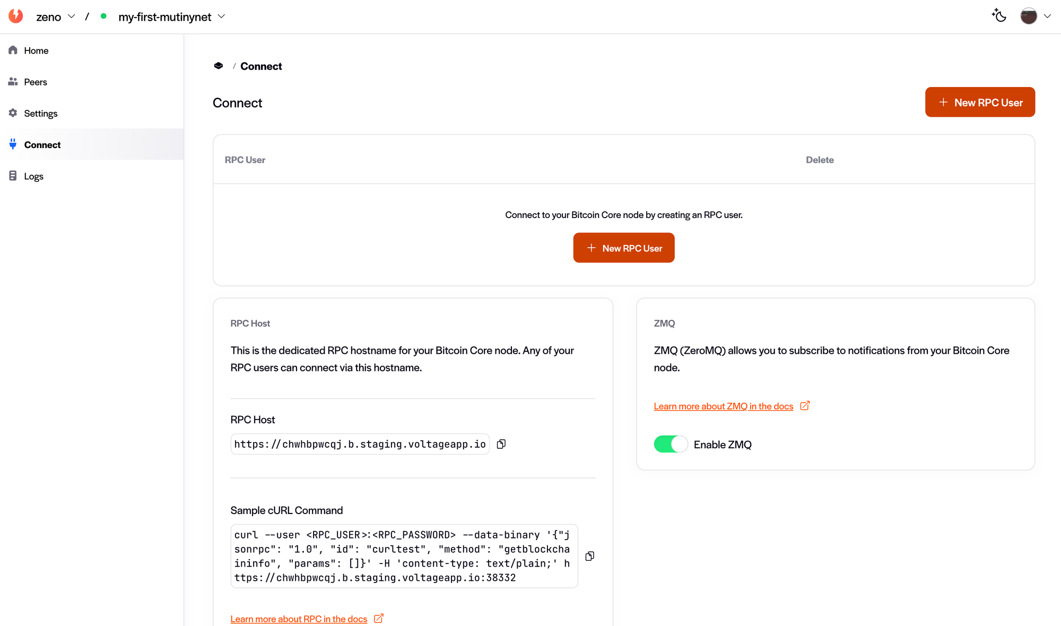Go to Home in sidebar
Screen dimensions: 1061x626
tap(36, 50)
